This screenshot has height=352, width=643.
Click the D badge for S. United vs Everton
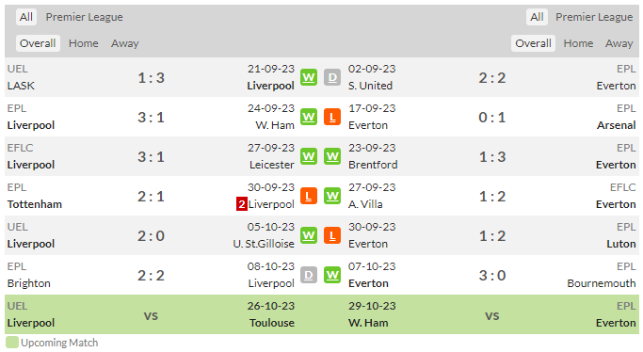click(332, 77)
